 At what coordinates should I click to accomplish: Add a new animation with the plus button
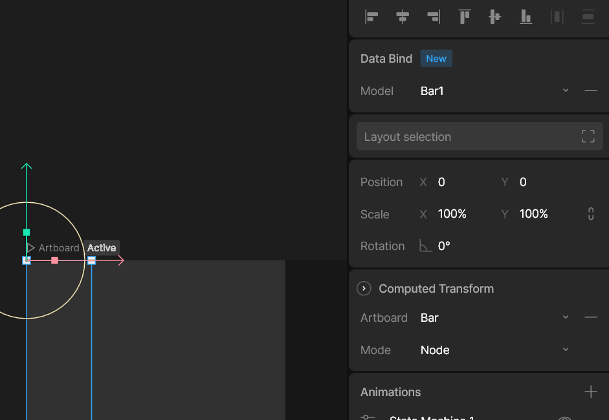[590, 392]
